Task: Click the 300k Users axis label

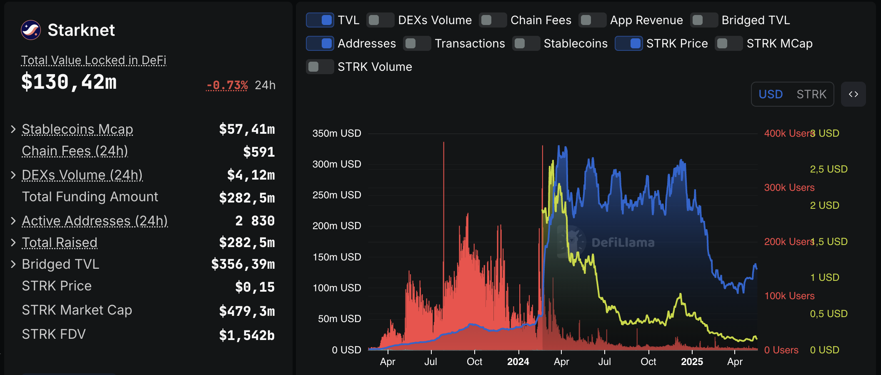Action: (x=789, y=187)
